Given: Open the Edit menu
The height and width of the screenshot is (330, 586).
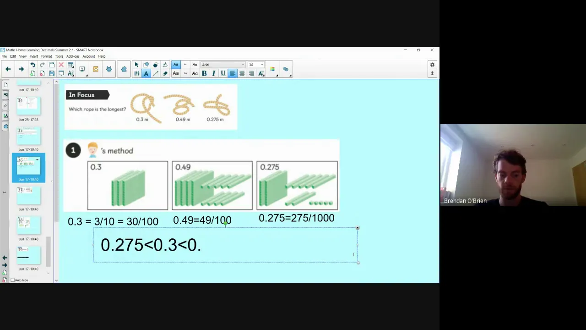Looking at the screenshot, I should pos(13,56).
